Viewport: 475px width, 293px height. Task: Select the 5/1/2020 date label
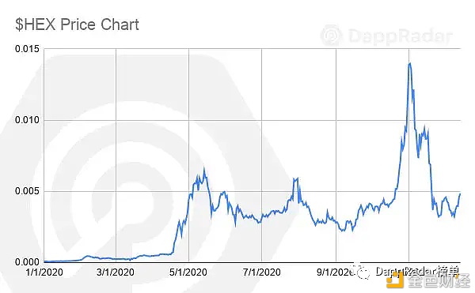[x=188, y=272]
